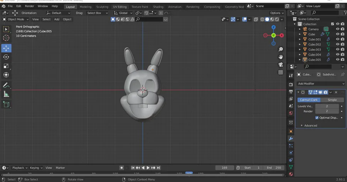Toggle visibility of the Camera object
This screenshot has width=347, height=182.
(x=337, y=29)
